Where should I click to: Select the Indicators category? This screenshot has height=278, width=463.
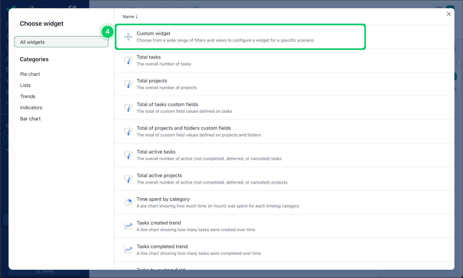coord(31,107)
